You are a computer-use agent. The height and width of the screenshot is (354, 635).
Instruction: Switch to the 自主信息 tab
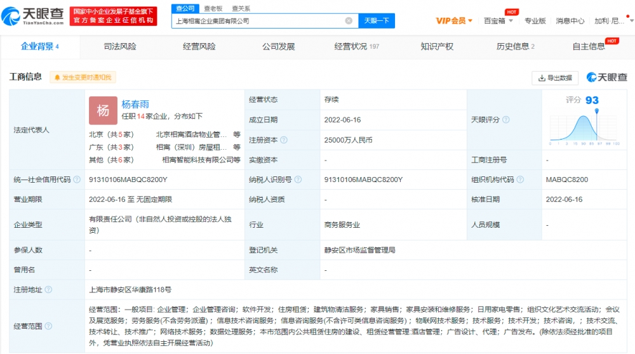(x=589, y=46)
